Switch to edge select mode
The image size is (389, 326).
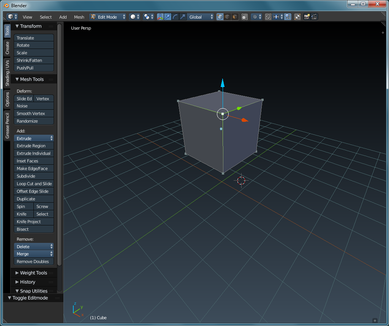227,17
